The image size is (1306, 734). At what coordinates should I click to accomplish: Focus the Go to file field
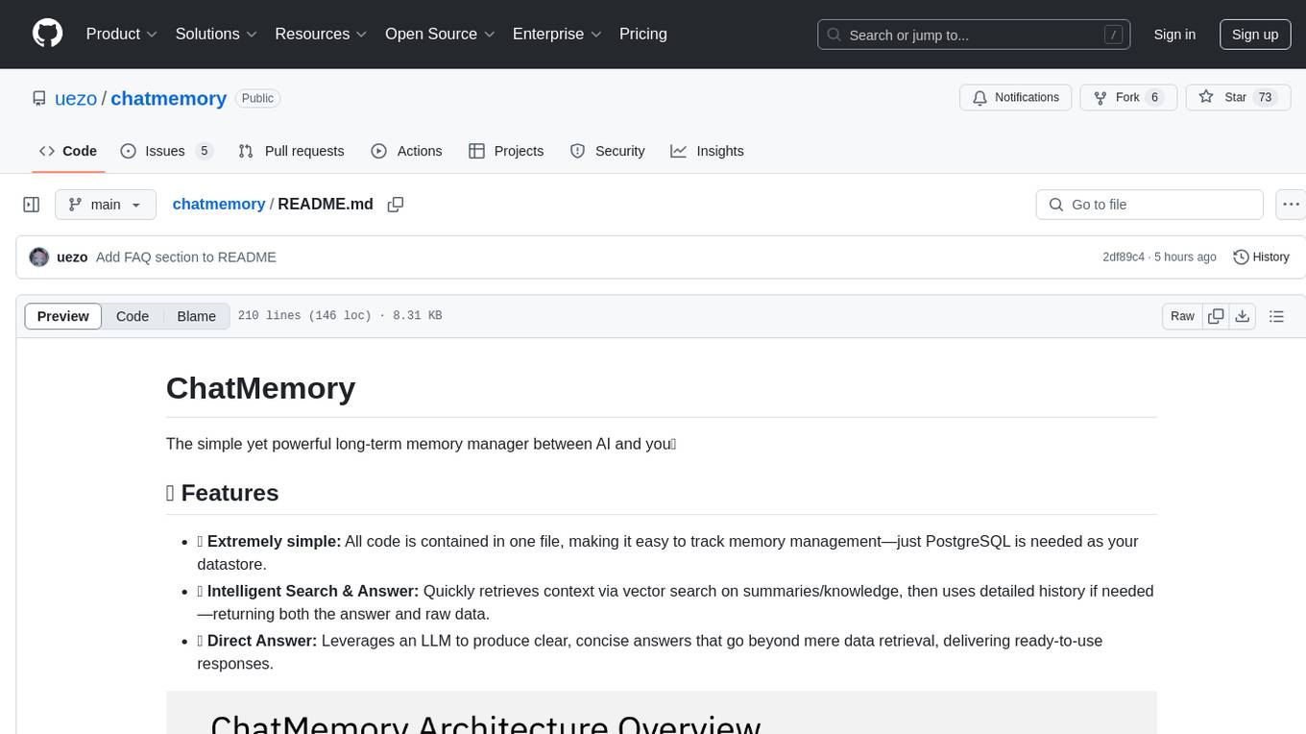1149,205
